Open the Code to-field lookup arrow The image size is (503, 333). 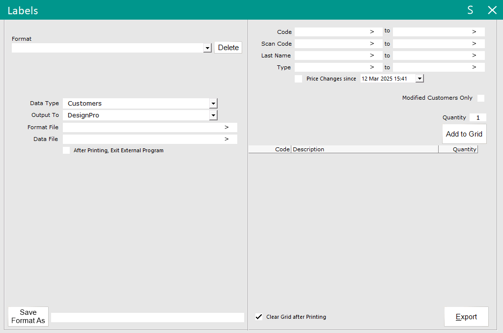pyautogui.click(x=474, y=32)
